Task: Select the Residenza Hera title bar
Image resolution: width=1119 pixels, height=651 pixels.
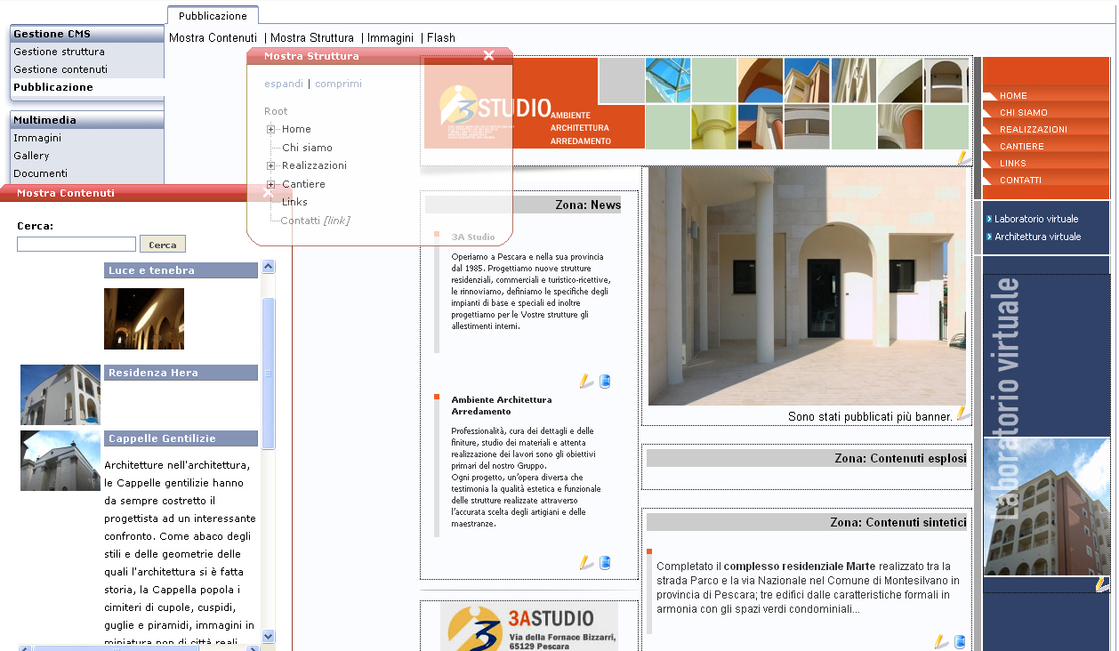Action: point(181,373)
